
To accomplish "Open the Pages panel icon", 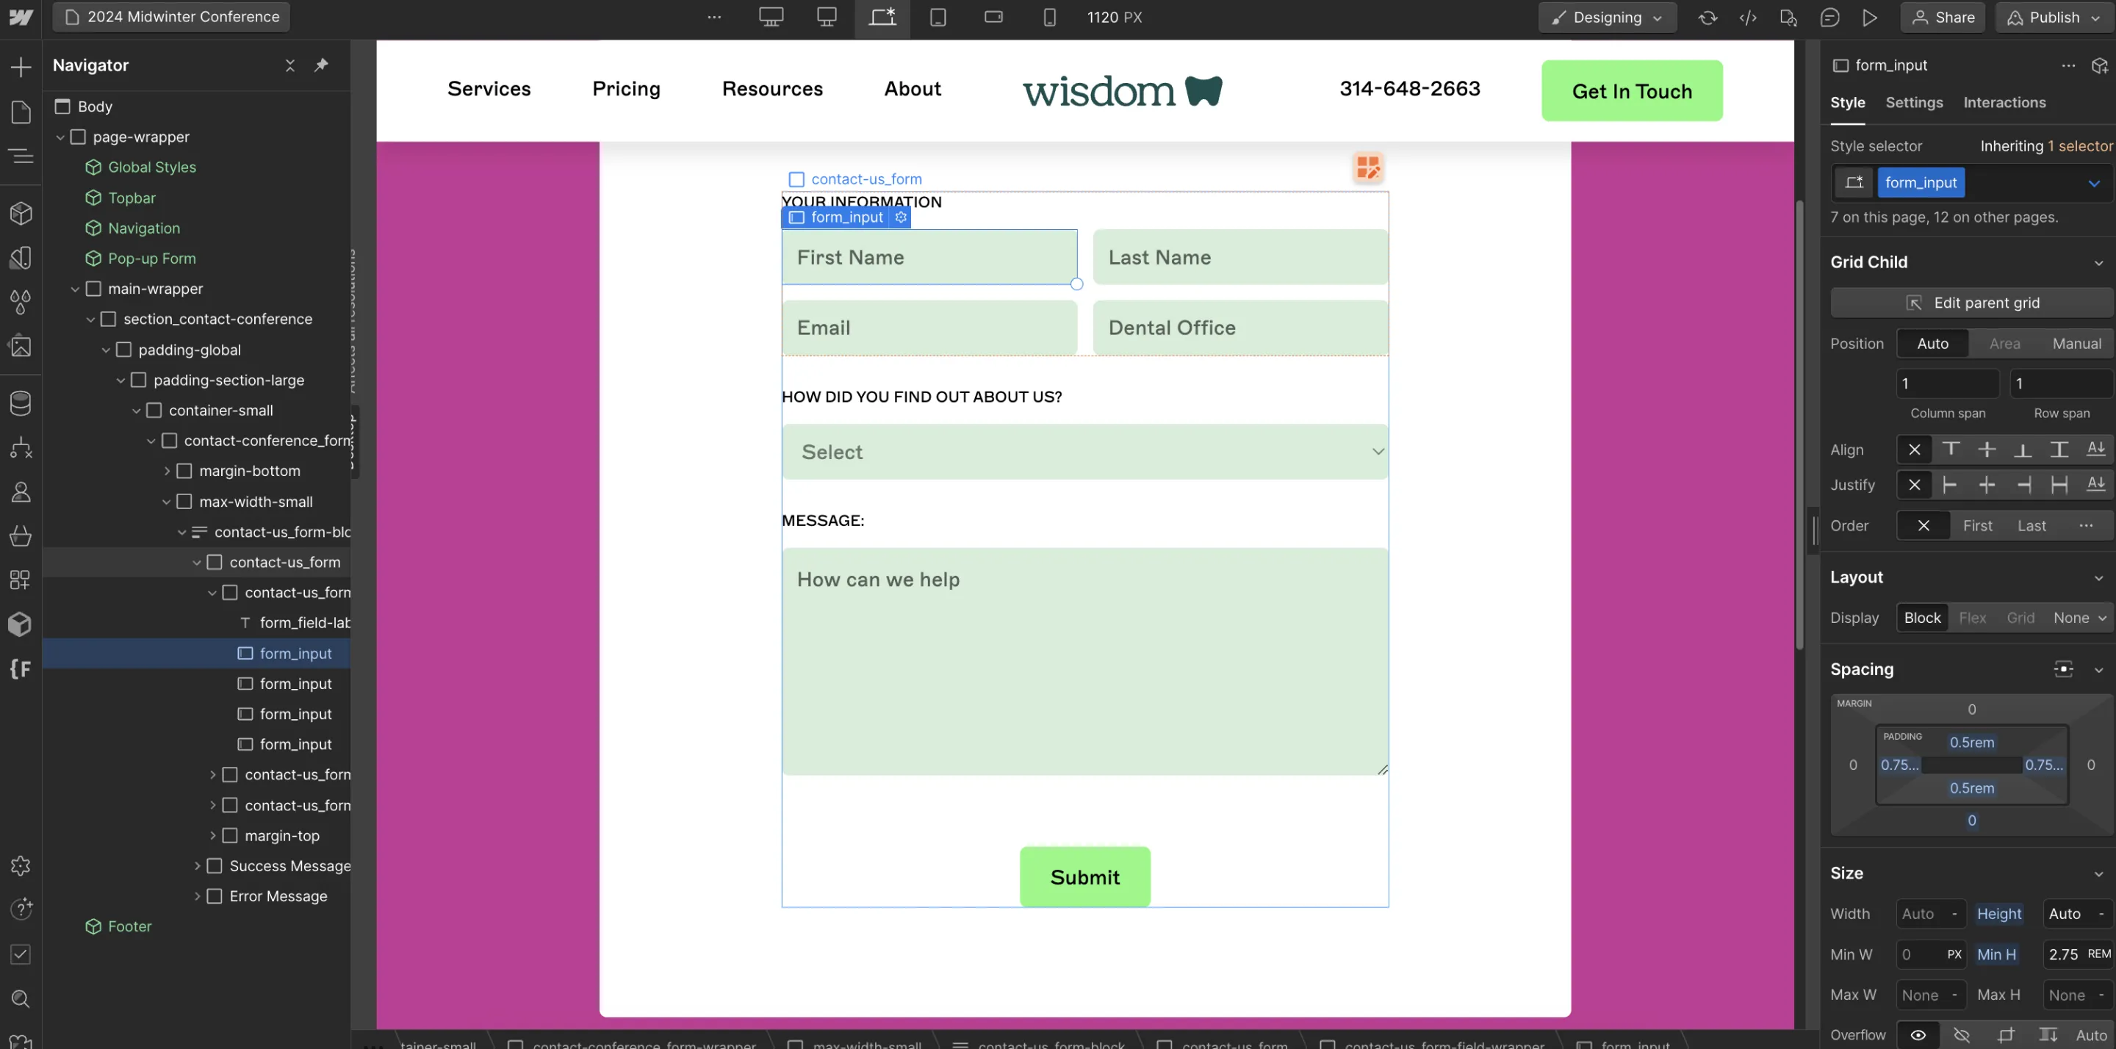I will coord(21,112).
